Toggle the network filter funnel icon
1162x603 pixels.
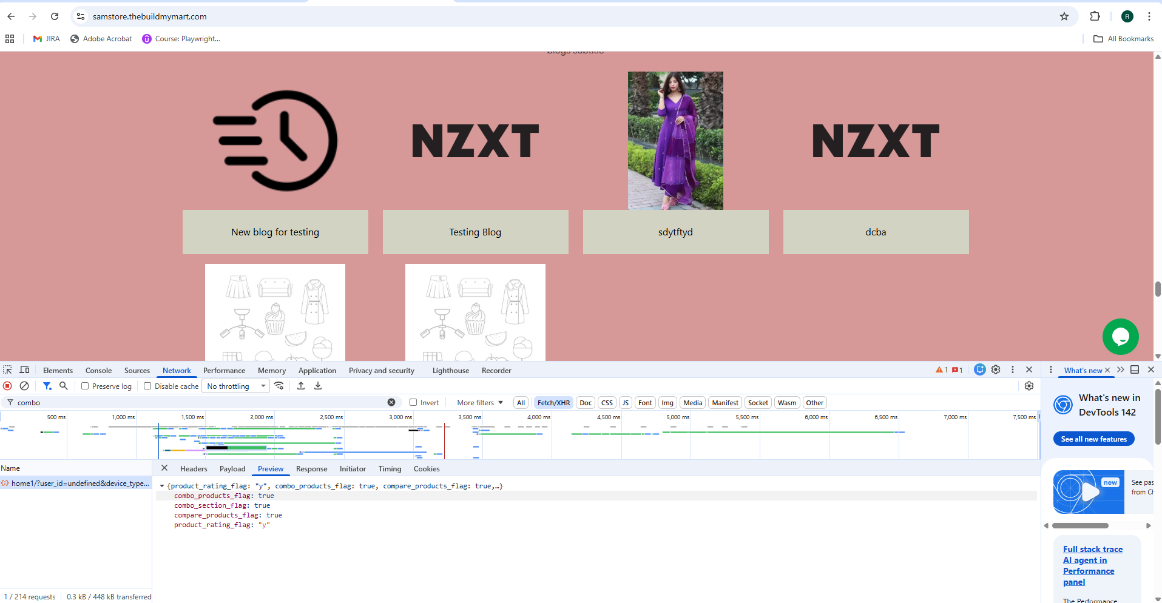coord(47,386)
